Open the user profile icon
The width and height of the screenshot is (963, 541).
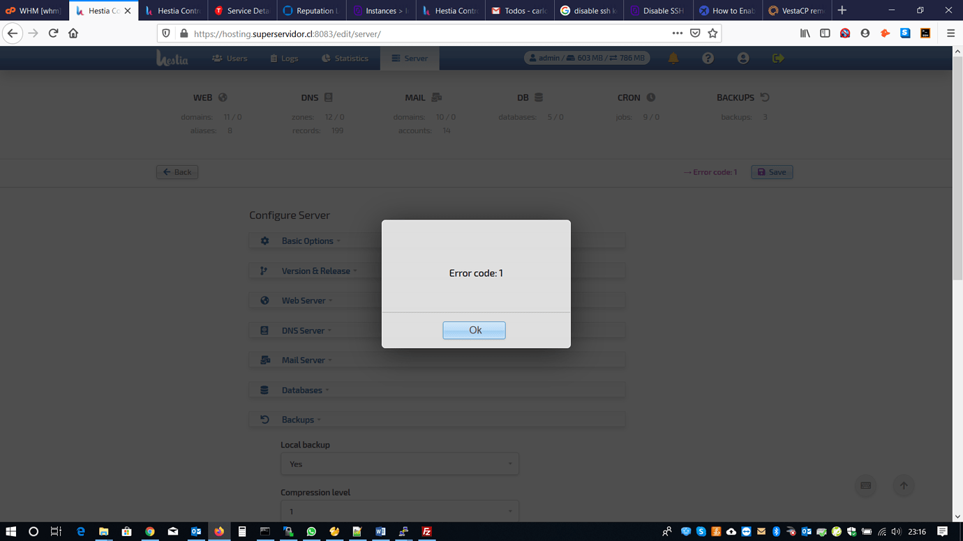click(742, 58)
